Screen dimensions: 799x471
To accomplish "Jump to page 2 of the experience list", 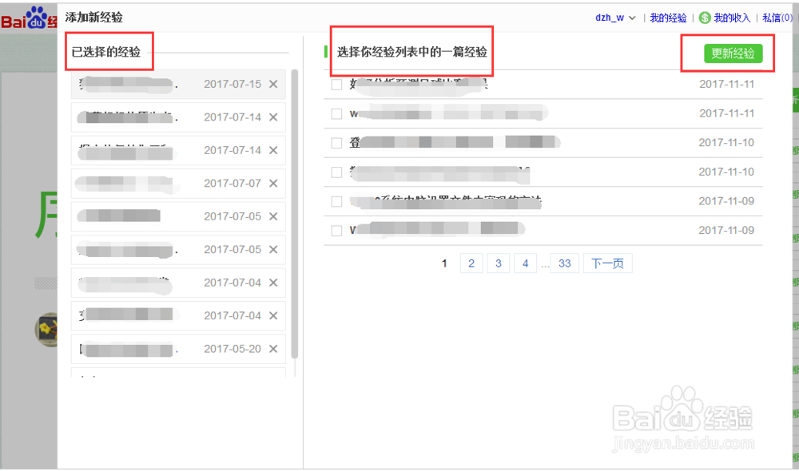I will click(471, 263).
